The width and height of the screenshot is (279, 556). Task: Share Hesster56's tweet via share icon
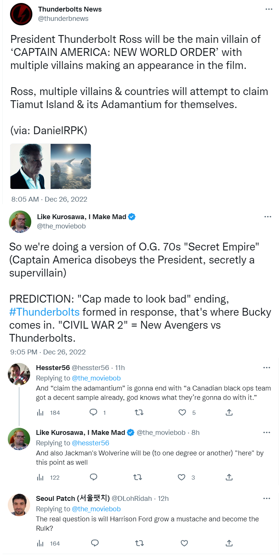click(230, 413)
